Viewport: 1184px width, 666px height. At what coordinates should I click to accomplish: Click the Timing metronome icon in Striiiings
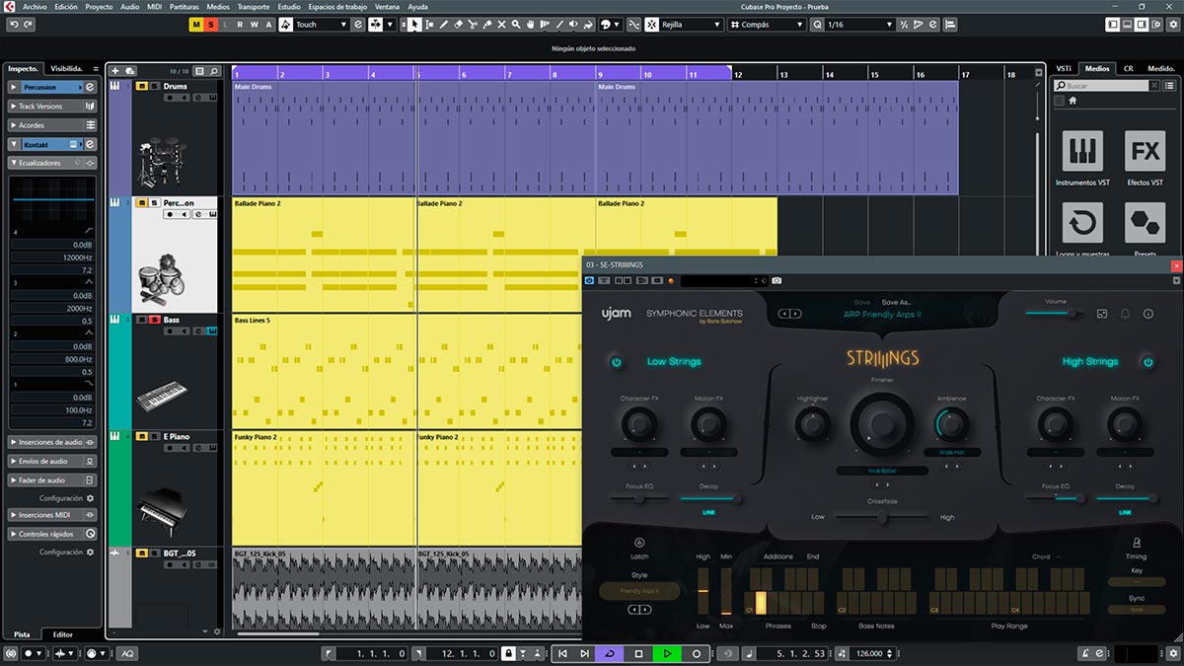tap(1137, 542)
